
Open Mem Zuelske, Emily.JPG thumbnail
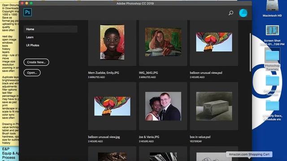(x=112, y=42)
